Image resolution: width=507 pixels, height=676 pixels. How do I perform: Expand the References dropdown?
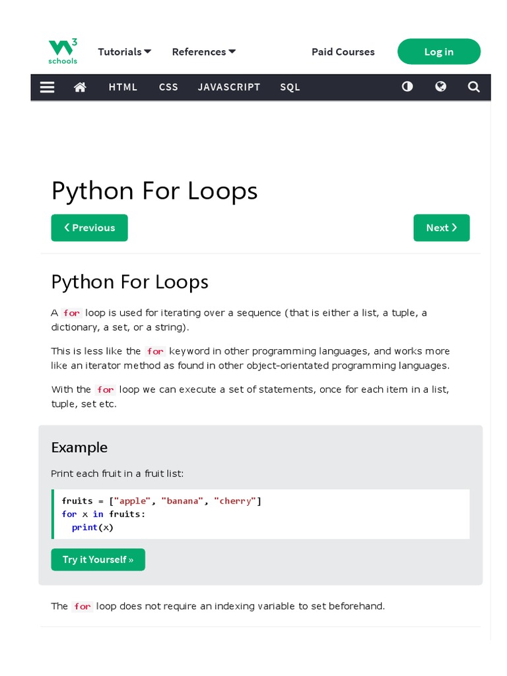pyautogui.click(x=203, y=51)
